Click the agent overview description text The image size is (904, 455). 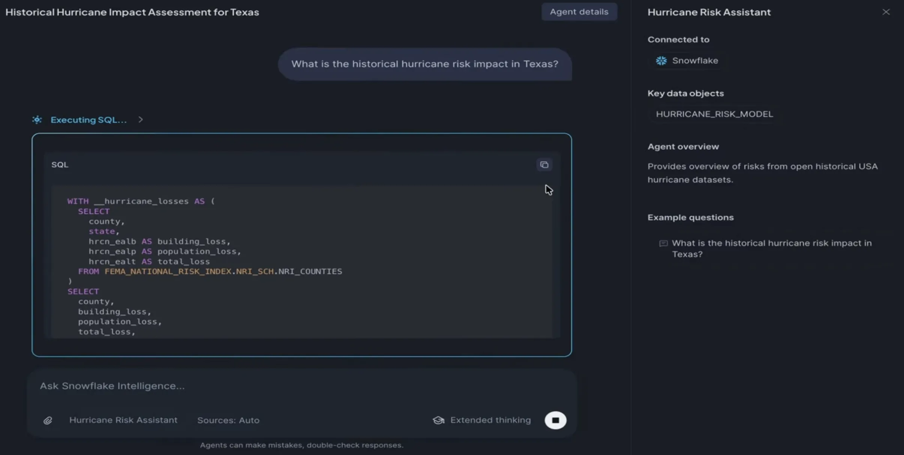763,173
